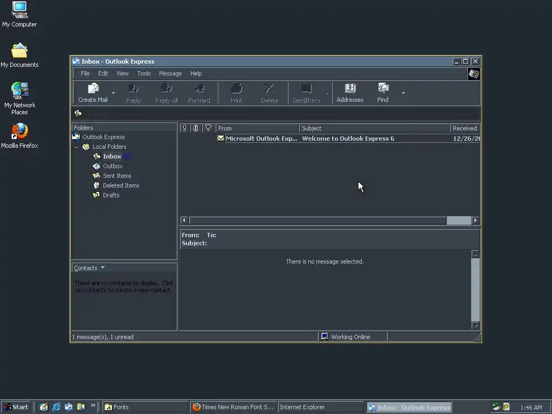Sort by the attachment column header
The height and width of the screenshot is (414, 552).
tap(196, 128)
